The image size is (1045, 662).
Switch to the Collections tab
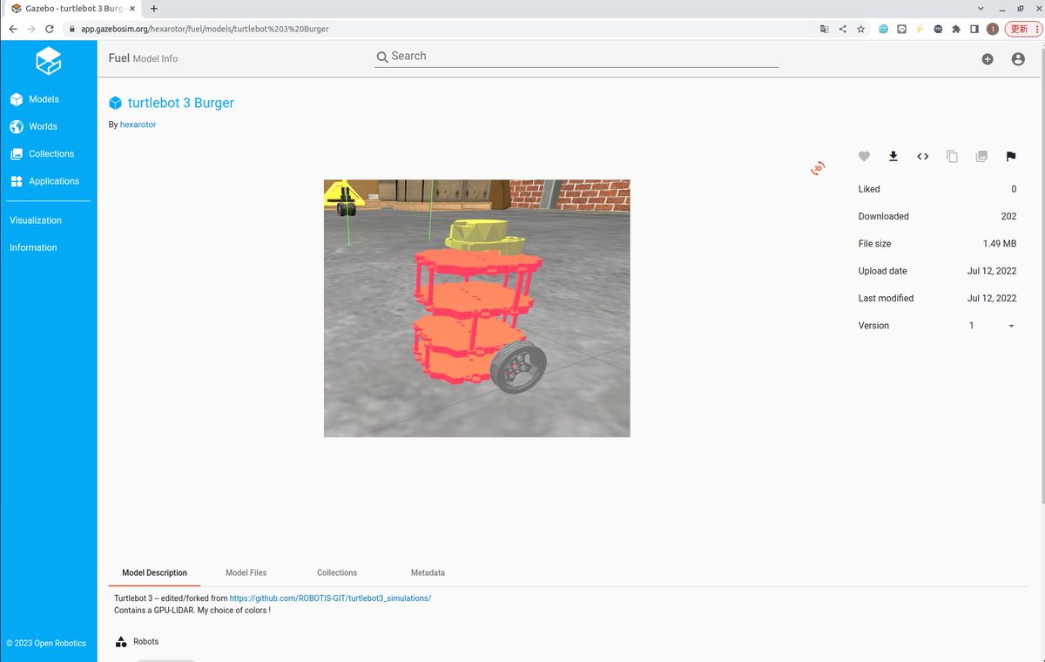(337, 572)
